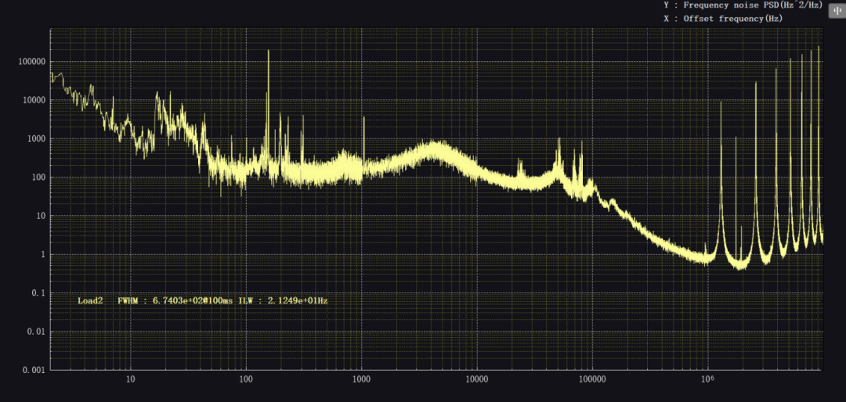Click the 1000 tick label on the Y axis
The height and width of the screenshot is (402, 846).
tap(36, 138)
